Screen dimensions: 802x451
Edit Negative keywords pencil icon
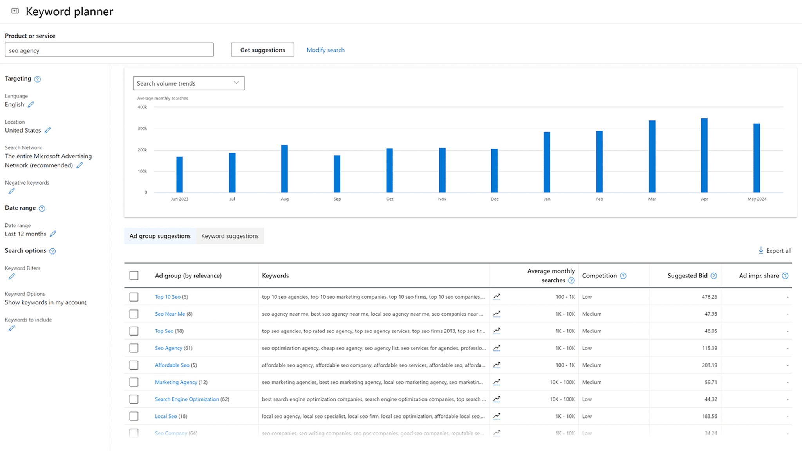tap(12, 191)
